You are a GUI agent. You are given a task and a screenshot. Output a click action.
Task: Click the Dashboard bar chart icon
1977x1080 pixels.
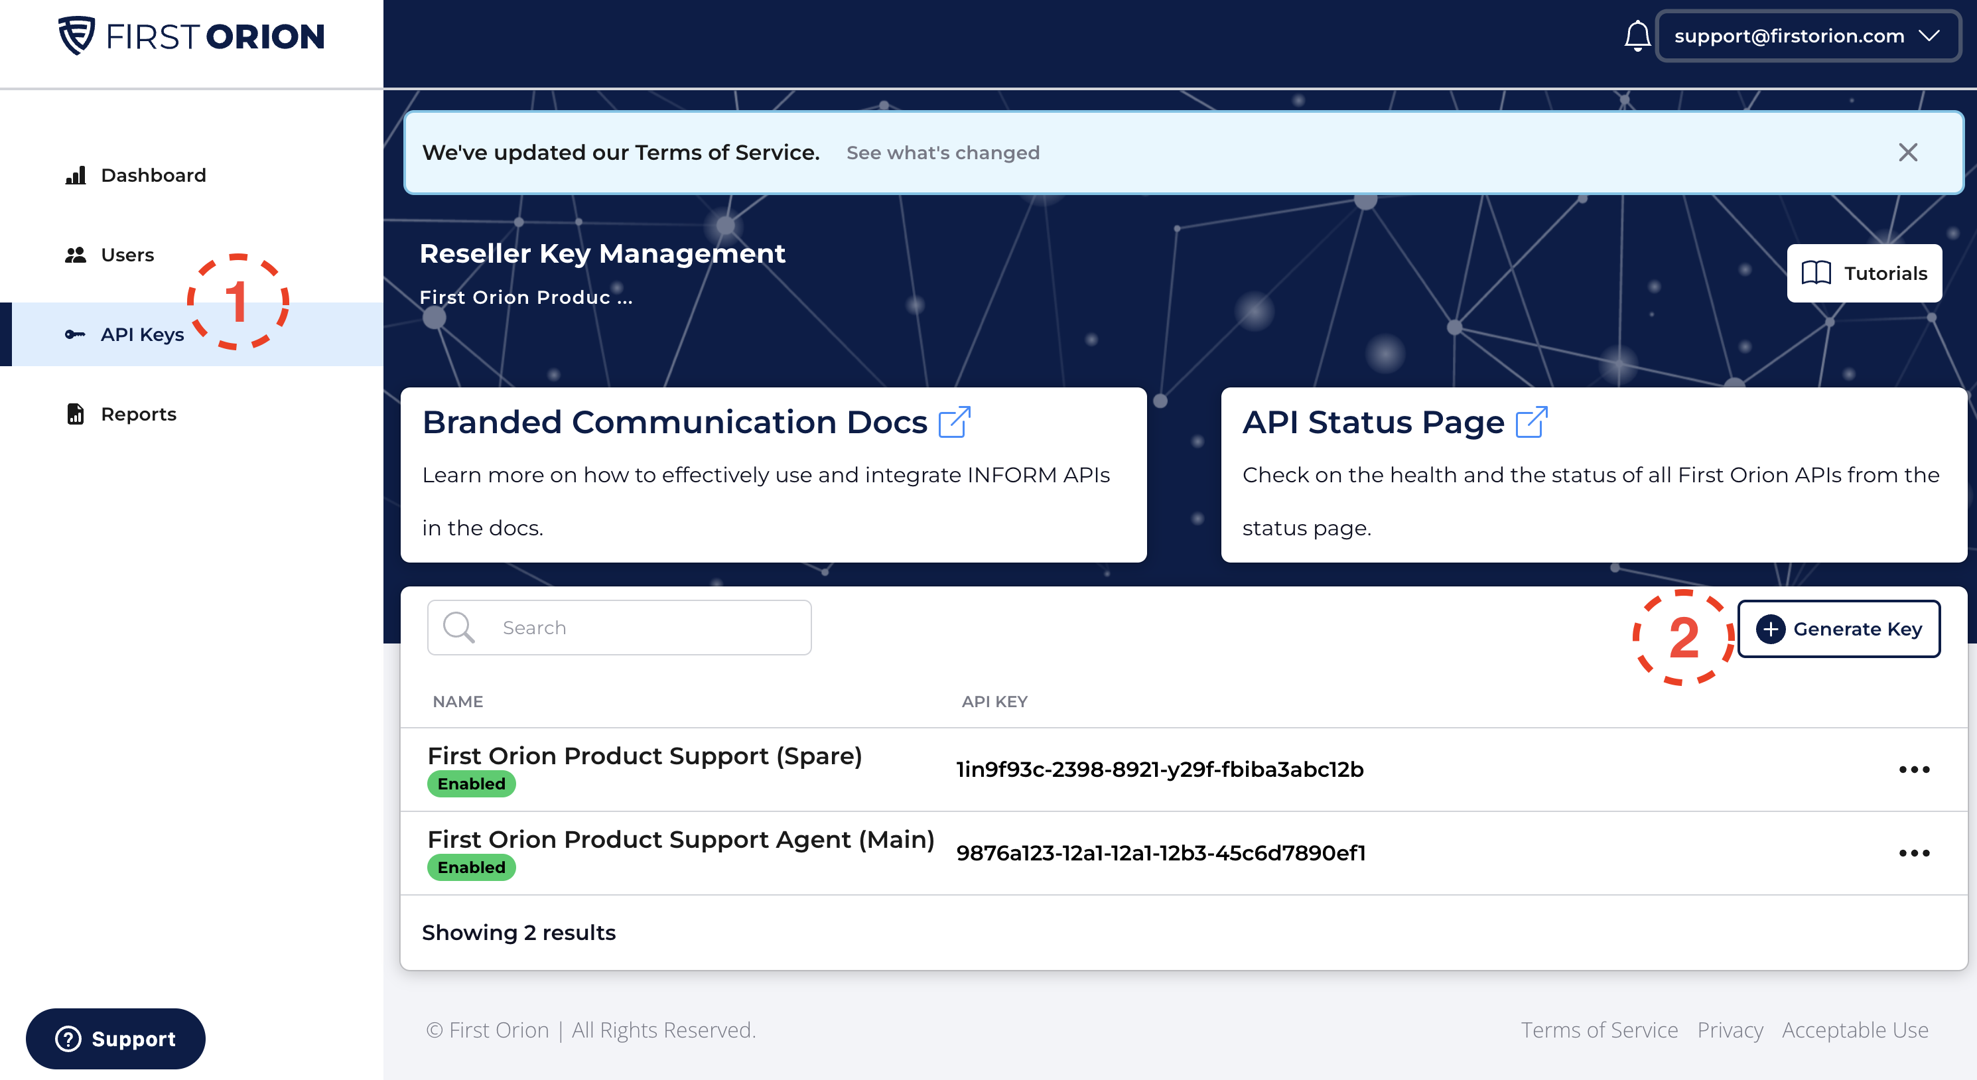pyautogui.click(x=75, y=175)
